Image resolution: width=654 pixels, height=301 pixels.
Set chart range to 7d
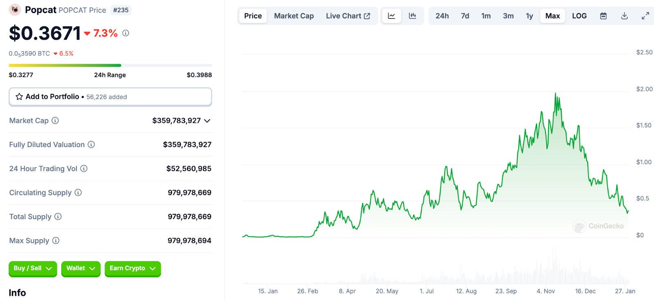pyautogui.click(x=465, y=16)
